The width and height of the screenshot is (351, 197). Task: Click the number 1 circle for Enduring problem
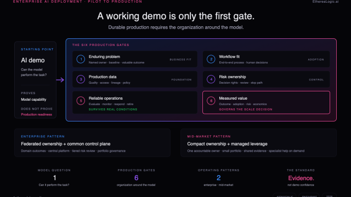pos(81,59)
